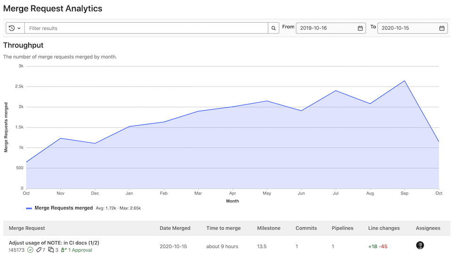Click milestone value 13.5

click(x=262, y=246)
